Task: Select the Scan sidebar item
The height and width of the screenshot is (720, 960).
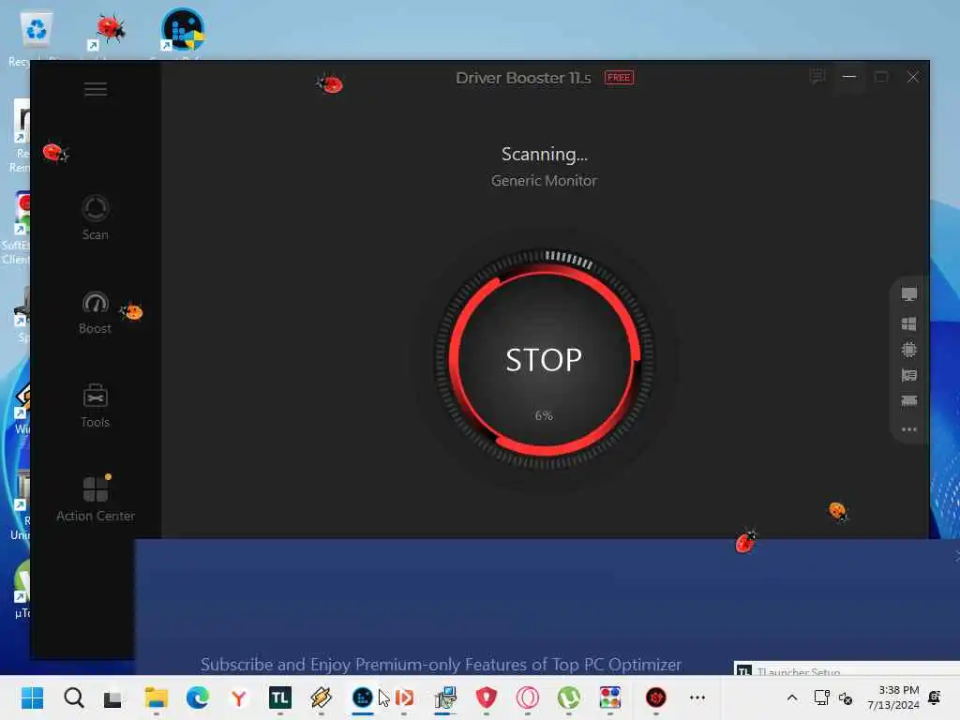Action: 96,217
